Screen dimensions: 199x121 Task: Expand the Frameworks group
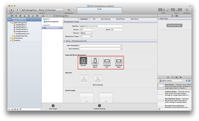[x=11, y=38]
